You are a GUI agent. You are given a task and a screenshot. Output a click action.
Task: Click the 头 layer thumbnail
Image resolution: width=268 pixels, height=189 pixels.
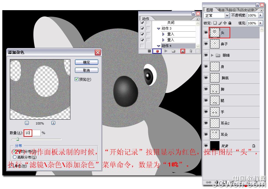(215, 33)
